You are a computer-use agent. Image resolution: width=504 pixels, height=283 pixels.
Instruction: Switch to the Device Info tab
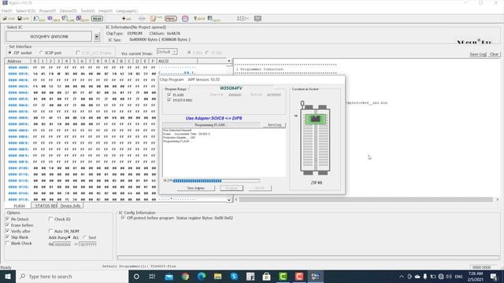coord(70,206)
